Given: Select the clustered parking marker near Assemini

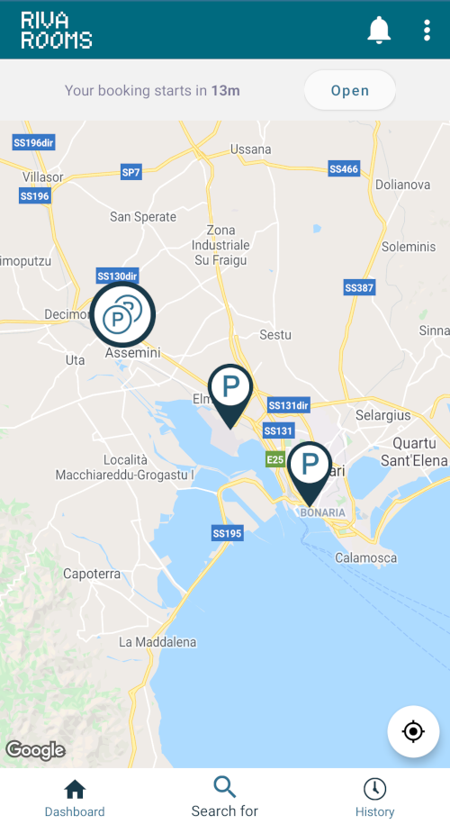Looking at the screenshot, I should pyautogui.click(x=122, y=314).
